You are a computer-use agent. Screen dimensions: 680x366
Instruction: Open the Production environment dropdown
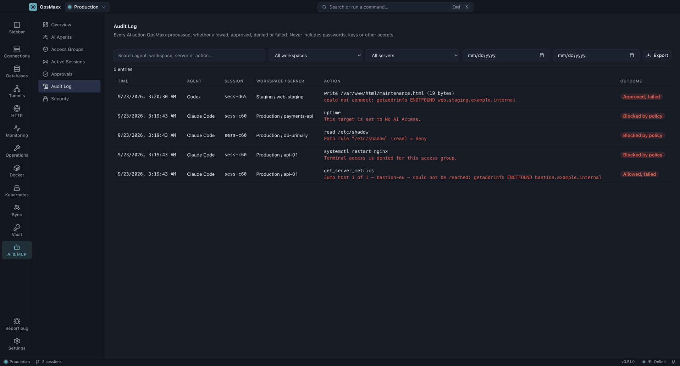tap(87, 7)
